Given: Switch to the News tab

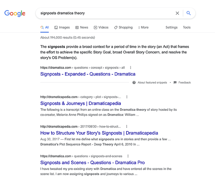Looking at the screenshot, I should click(82, 27).
